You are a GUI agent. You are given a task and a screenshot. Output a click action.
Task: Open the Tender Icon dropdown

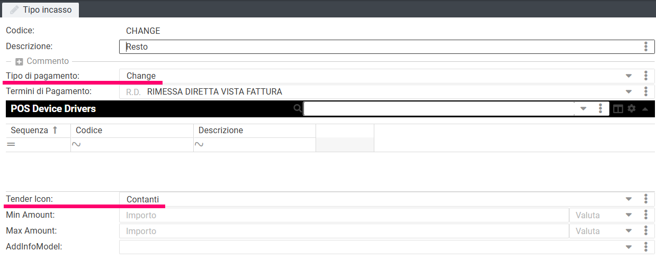click(629, 199)
